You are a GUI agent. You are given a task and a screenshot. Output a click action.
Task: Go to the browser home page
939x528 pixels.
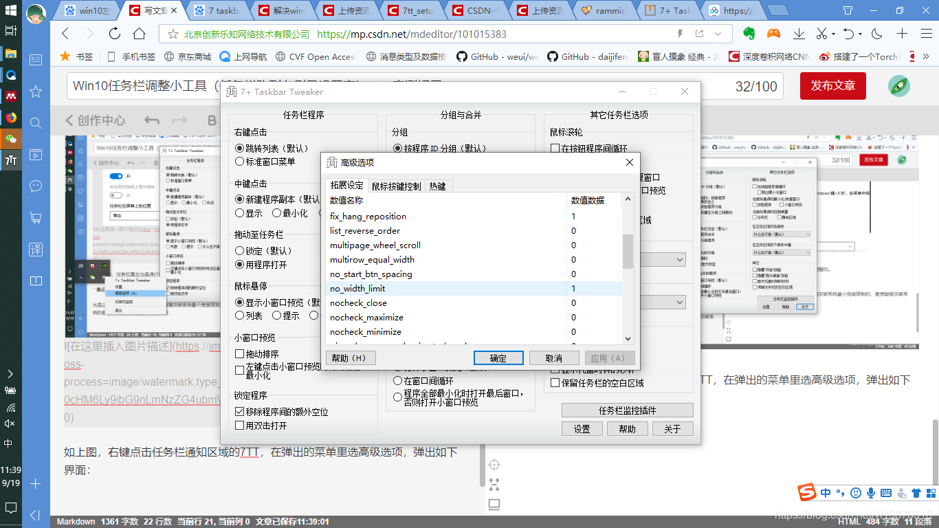click(139, 34)
